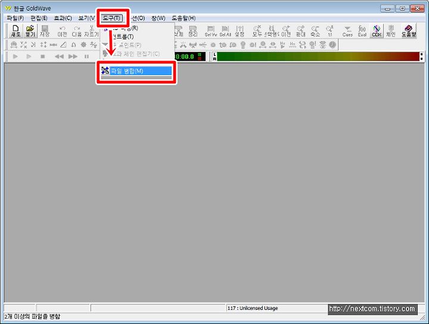Open the Cues drop-down button
The height and width of the screenshot is (324, 429).
click(347, 31)
